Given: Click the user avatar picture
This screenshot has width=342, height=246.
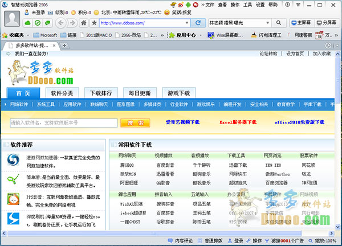Looking at the screenshot, I should [x=12, y=19].
